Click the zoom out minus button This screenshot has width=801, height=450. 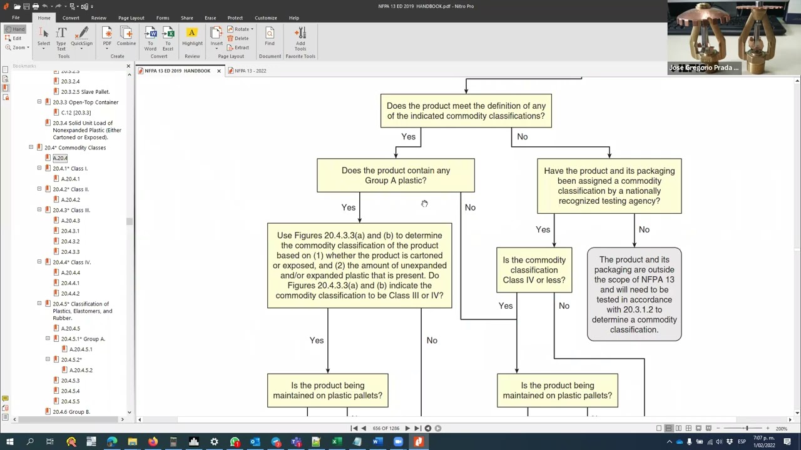pyautogui.click(x=718, y=428)
